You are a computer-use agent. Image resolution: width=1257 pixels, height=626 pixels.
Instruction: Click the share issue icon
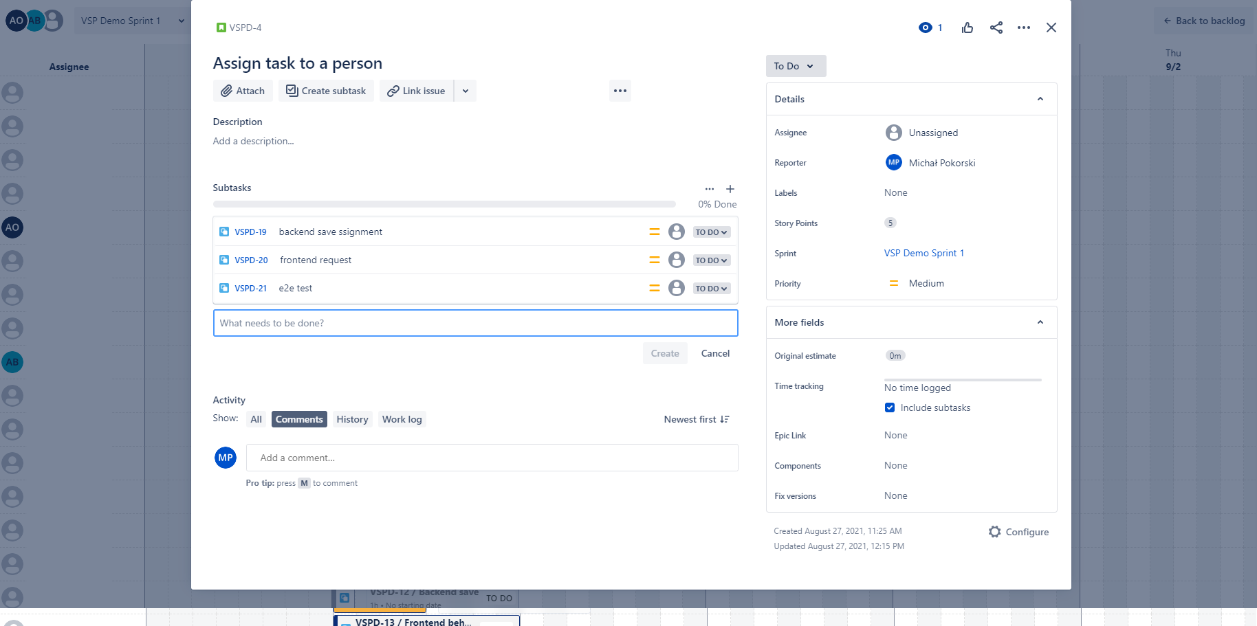[x=996, y=27]
